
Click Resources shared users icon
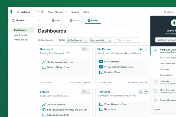141,92
